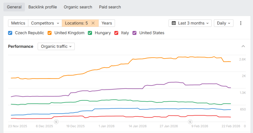Open the Competitors dropdown
Viewport: 253px width, 133px height.
pos(45,23)
